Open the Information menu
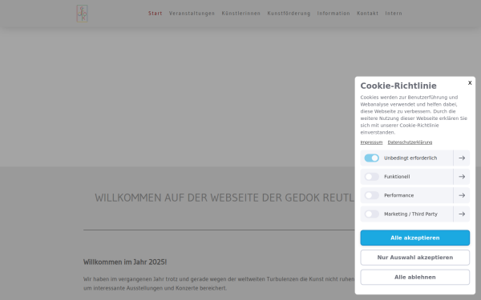481x300 pixels. (333, 13)
